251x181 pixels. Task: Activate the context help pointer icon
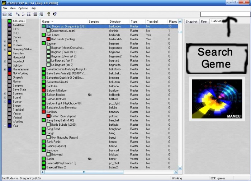55,14
